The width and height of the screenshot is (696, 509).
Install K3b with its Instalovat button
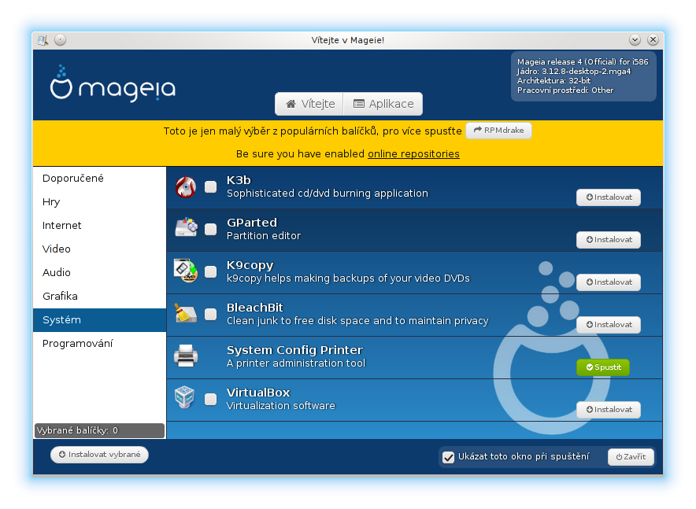coord(608,197)
